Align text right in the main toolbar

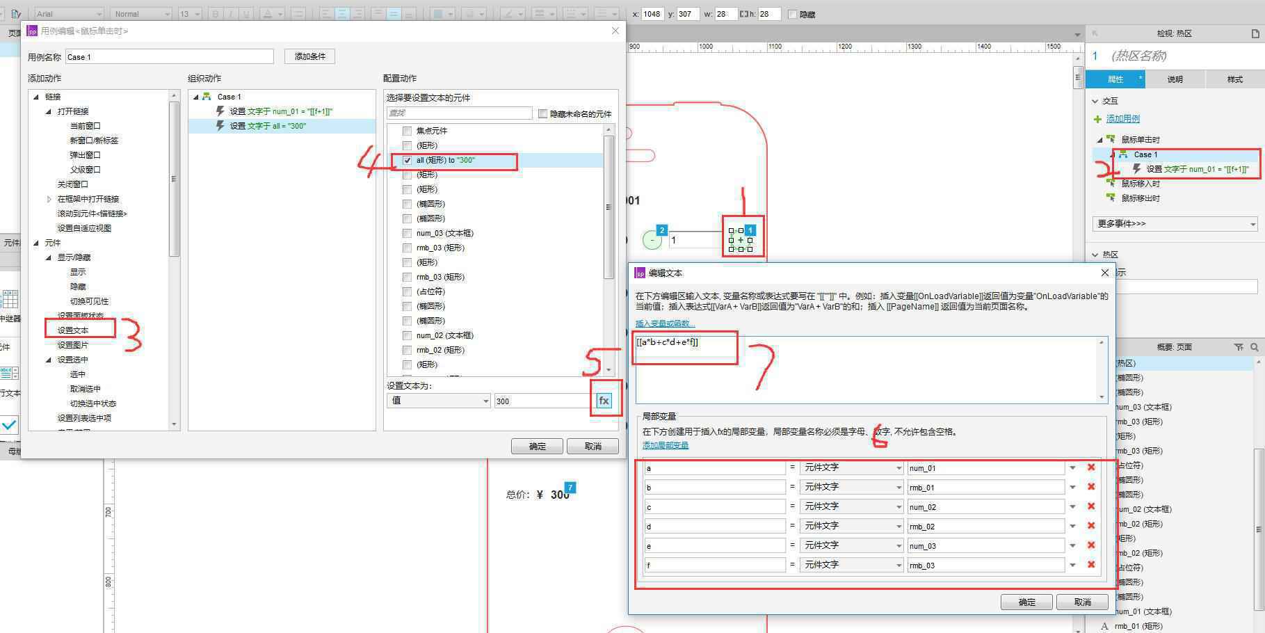coord(357,14)
